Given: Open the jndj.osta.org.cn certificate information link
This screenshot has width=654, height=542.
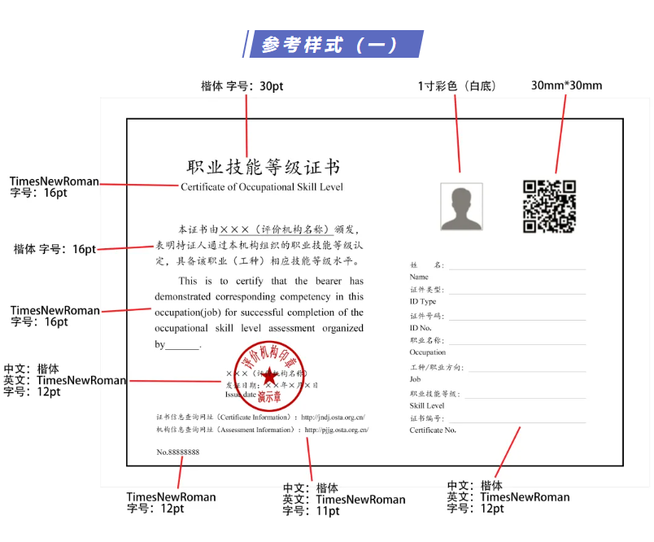Looking at the screenshot, I should point(334,416).
